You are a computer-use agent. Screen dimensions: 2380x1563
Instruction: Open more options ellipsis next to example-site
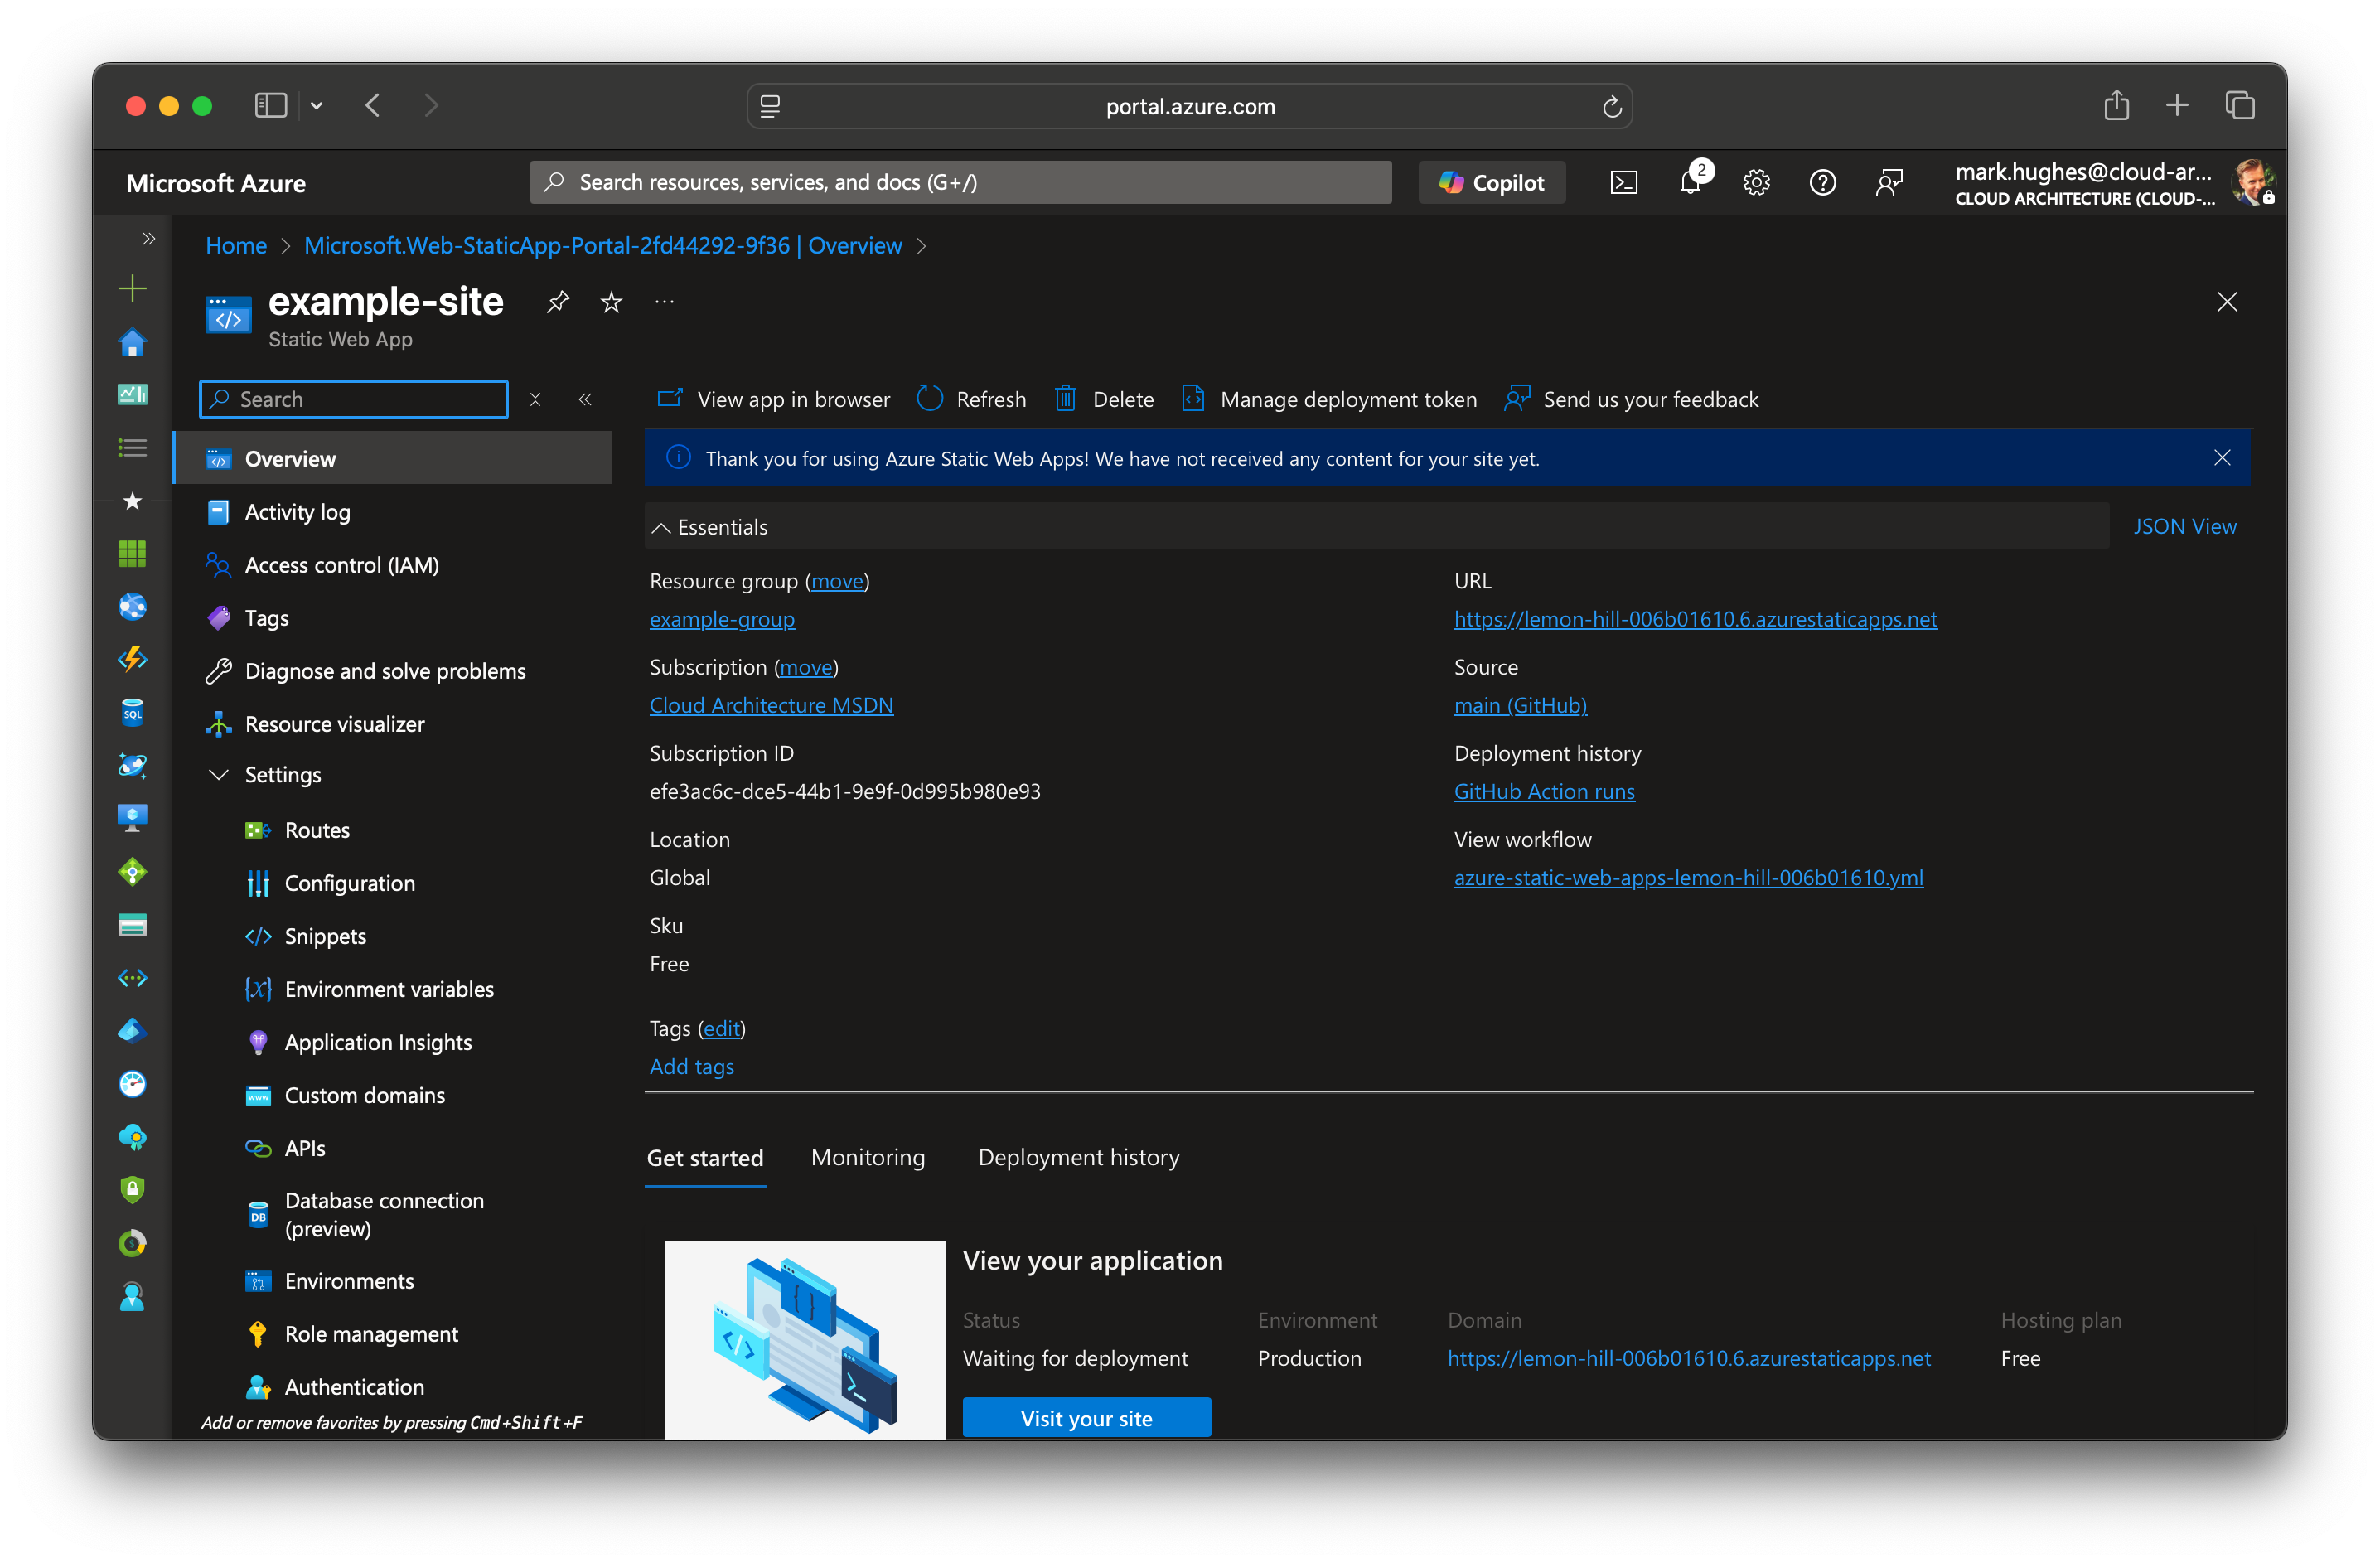pos(664,301)
